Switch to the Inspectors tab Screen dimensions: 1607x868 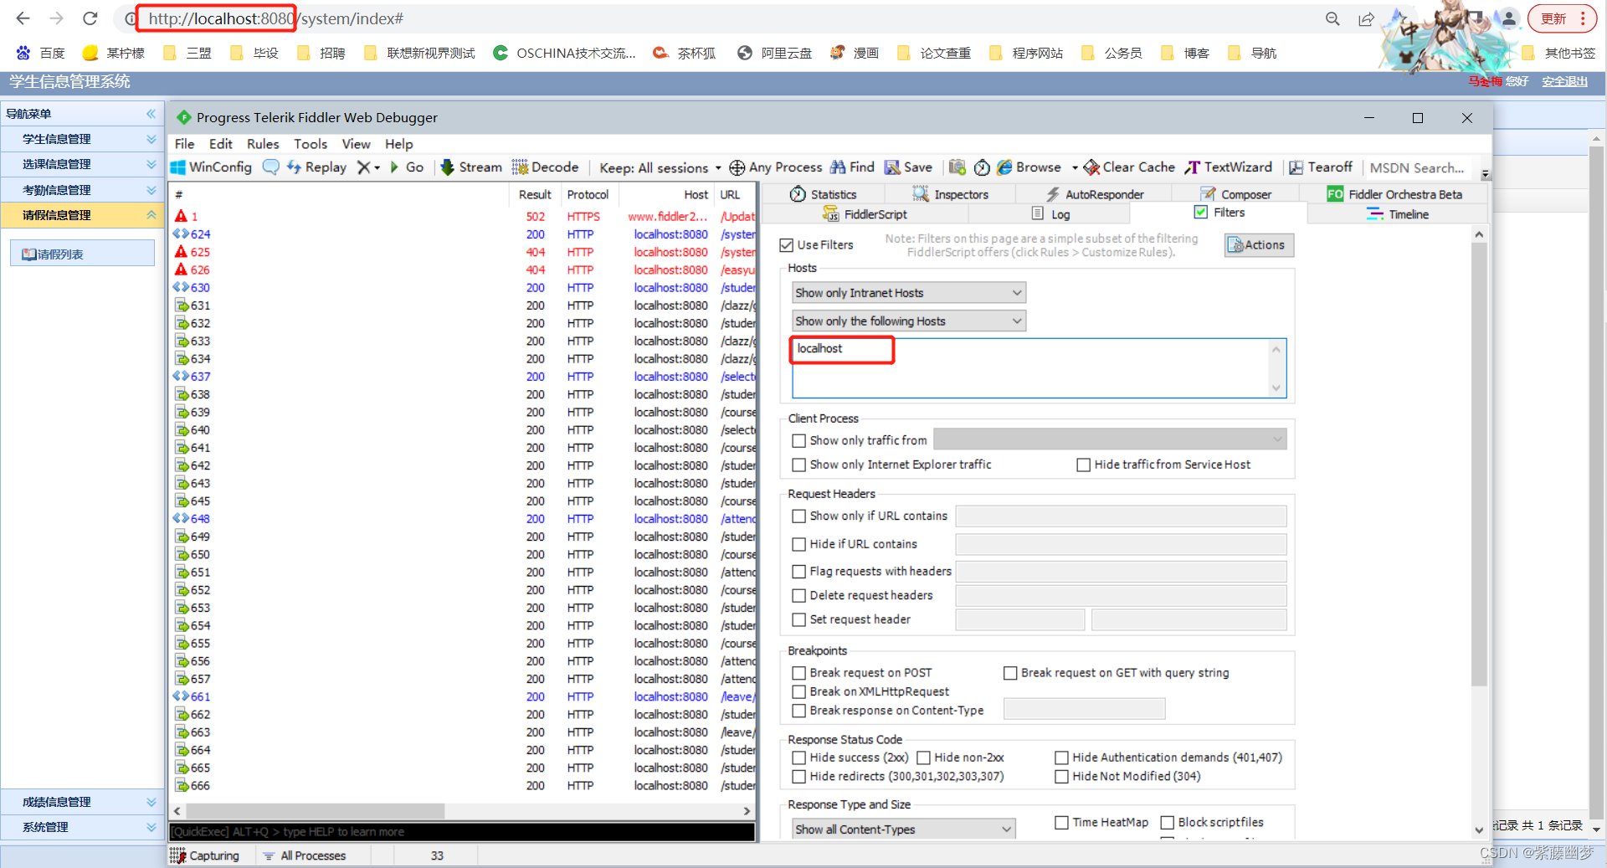click(951, 194)
